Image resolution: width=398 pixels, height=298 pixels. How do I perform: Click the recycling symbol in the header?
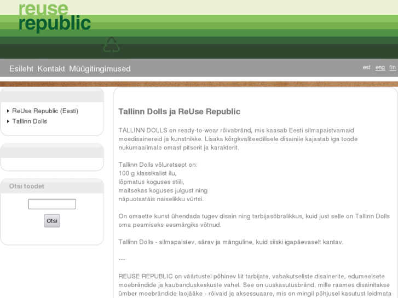pyautogui.click(x=112, y=45)
